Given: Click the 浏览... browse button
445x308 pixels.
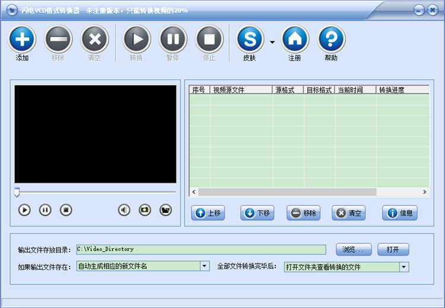Looking at the screenshot, I should 354,249.
